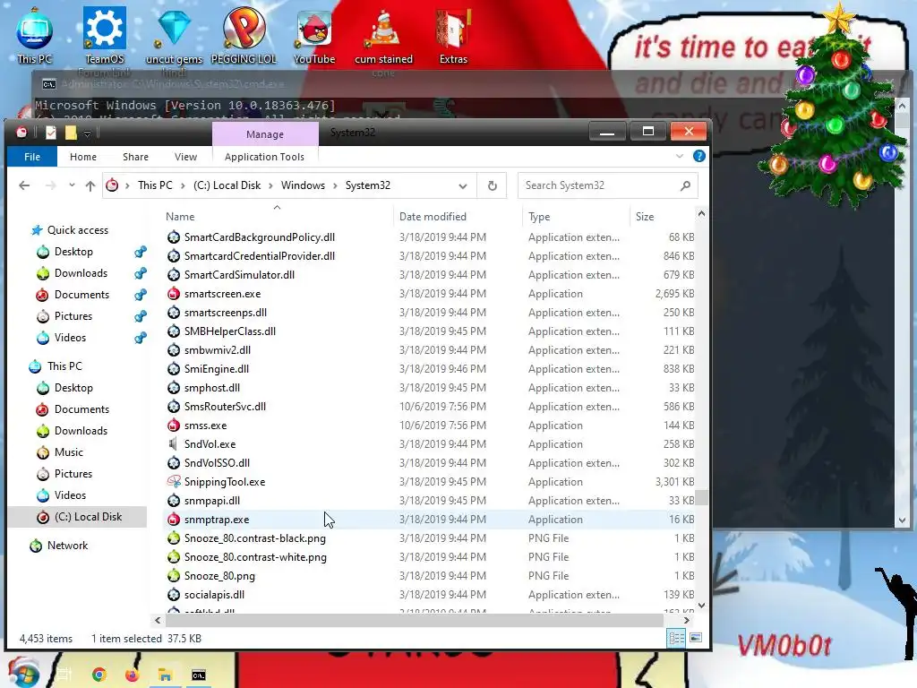
Task: Go back with the back arrow
Action: (x=24, y=185)
